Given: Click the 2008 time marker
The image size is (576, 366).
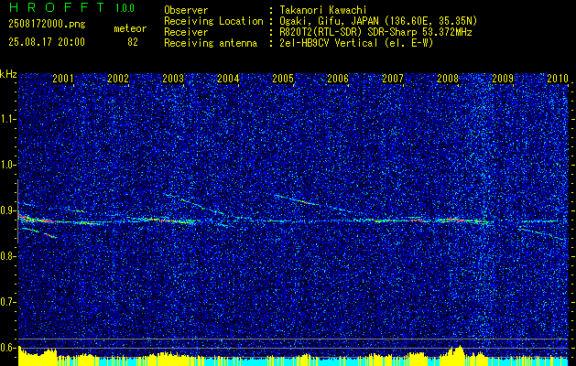Looking at the screenshot, I should pyautogui.click(x=448, y=78).
